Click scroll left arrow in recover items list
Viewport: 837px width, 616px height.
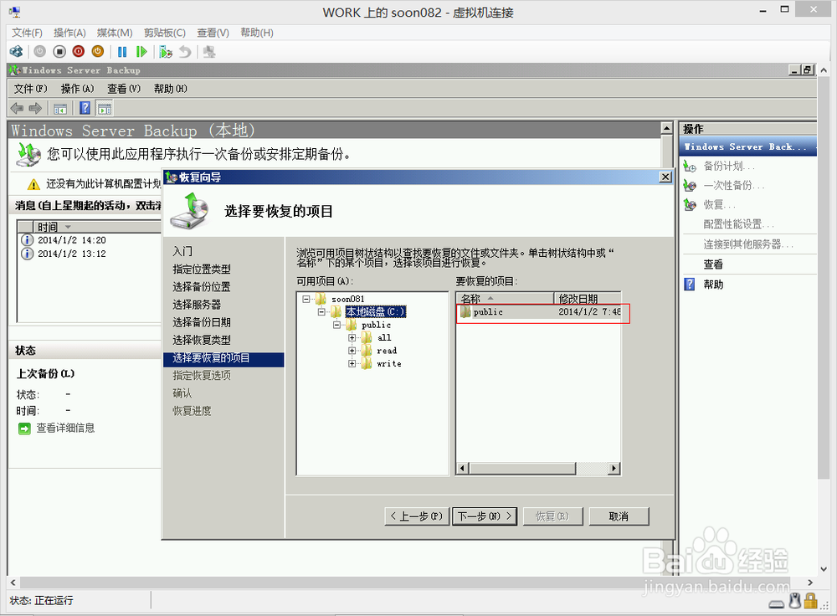point(462,468)
